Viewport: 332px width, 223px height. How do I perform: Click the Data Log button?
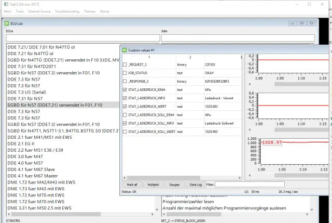tap(195, 184)
